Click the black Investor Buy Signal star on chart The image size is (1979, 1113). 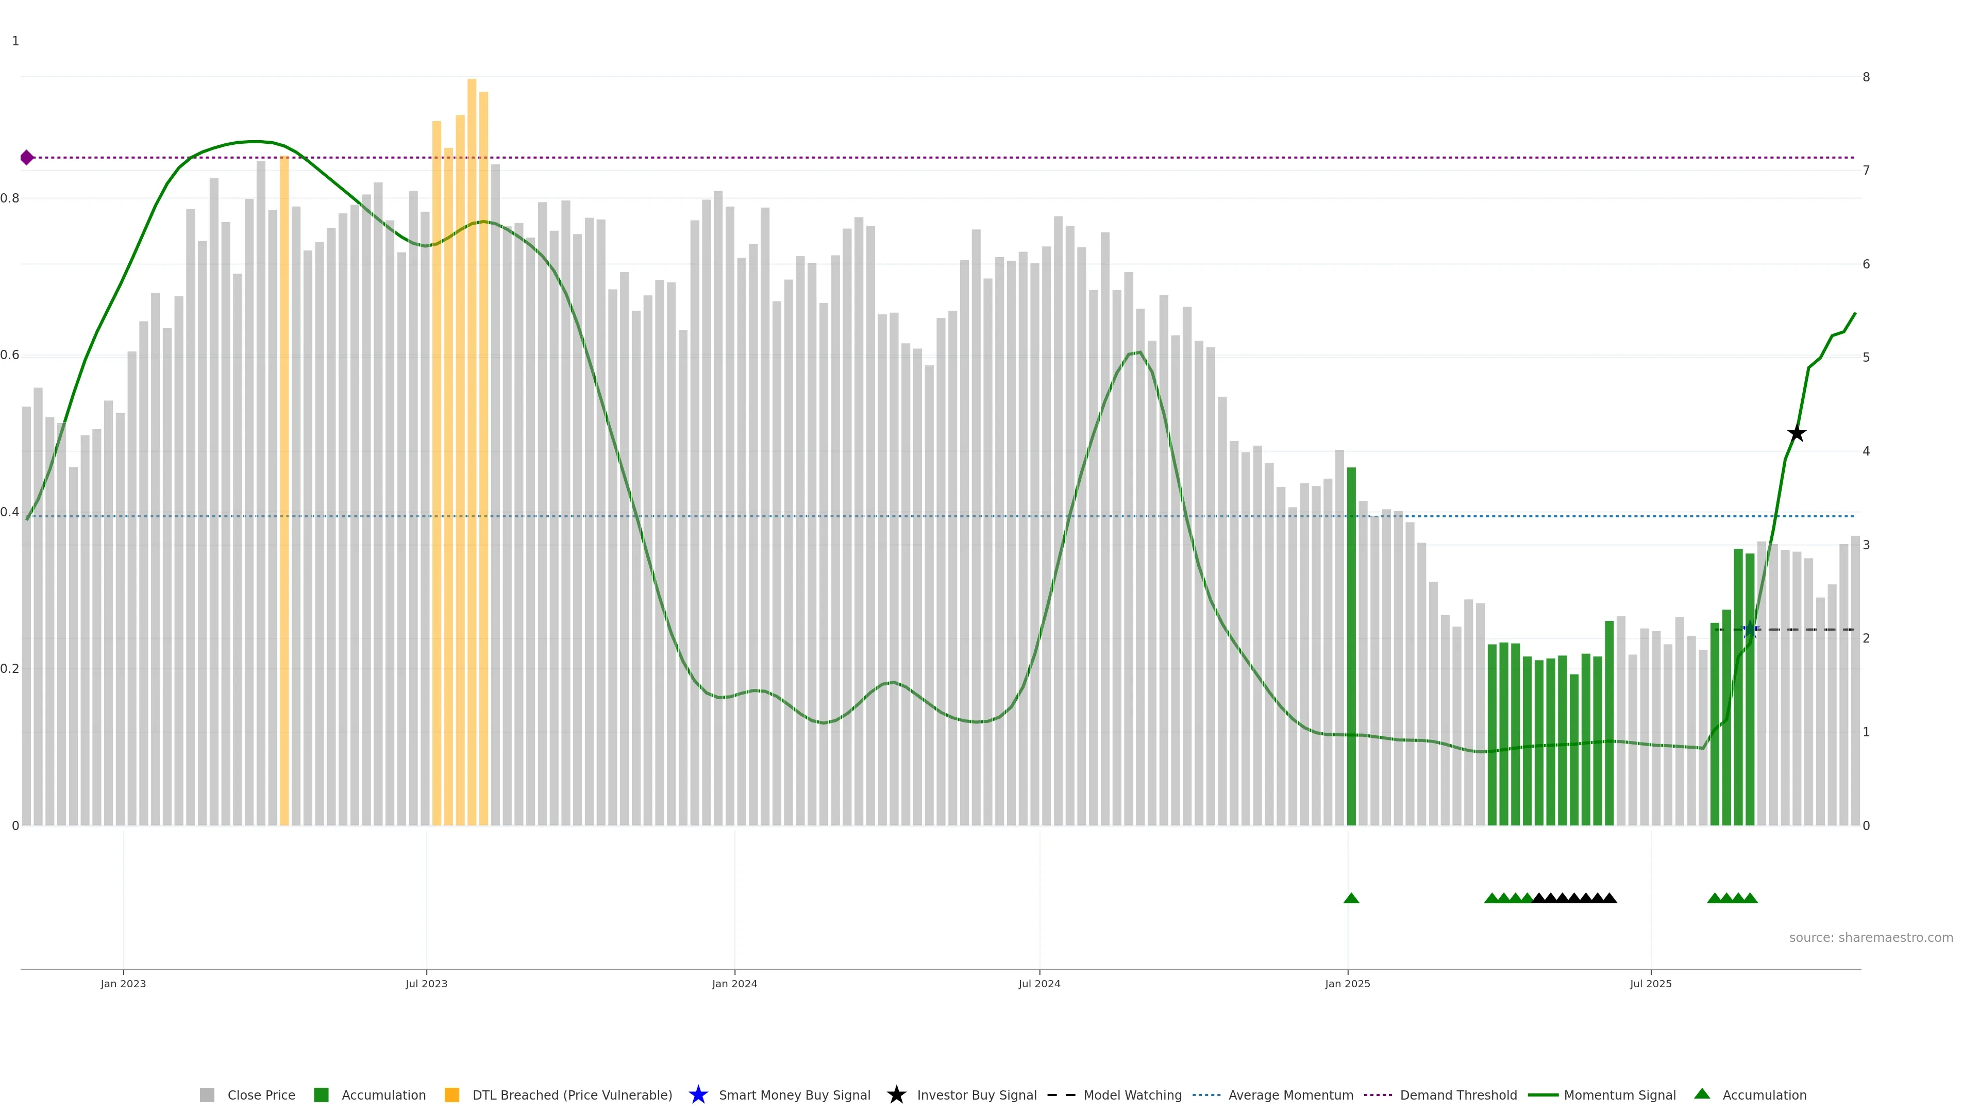pos(1796,433)
